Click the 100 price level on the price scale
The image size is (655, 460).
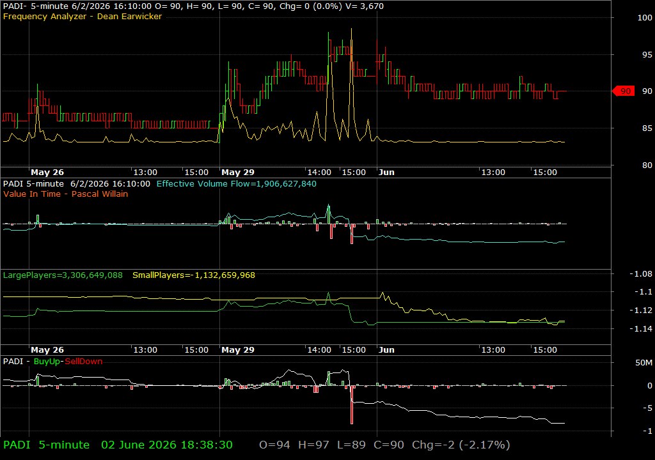pos(645,17)
